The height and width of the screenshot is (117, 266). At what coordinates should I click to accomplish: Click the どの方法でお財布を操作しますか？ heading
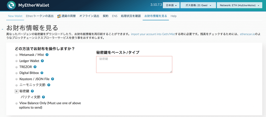click(x=45, y=49)
